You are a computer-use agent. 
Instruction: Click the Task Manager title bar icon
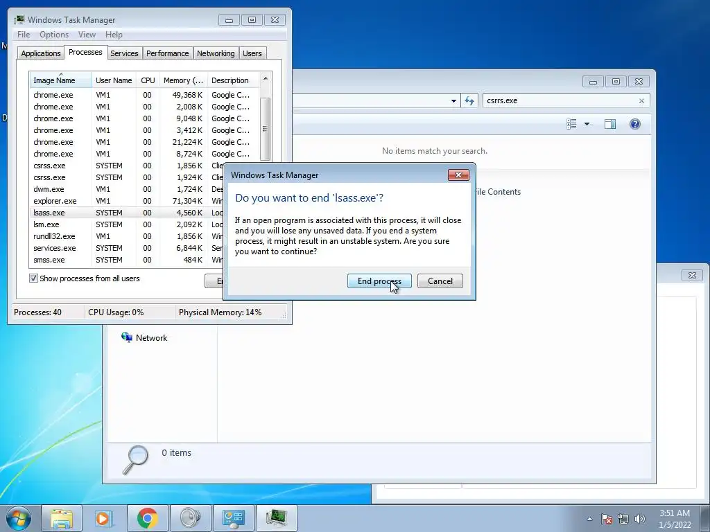pyautogui.click(x=19, y=20)
